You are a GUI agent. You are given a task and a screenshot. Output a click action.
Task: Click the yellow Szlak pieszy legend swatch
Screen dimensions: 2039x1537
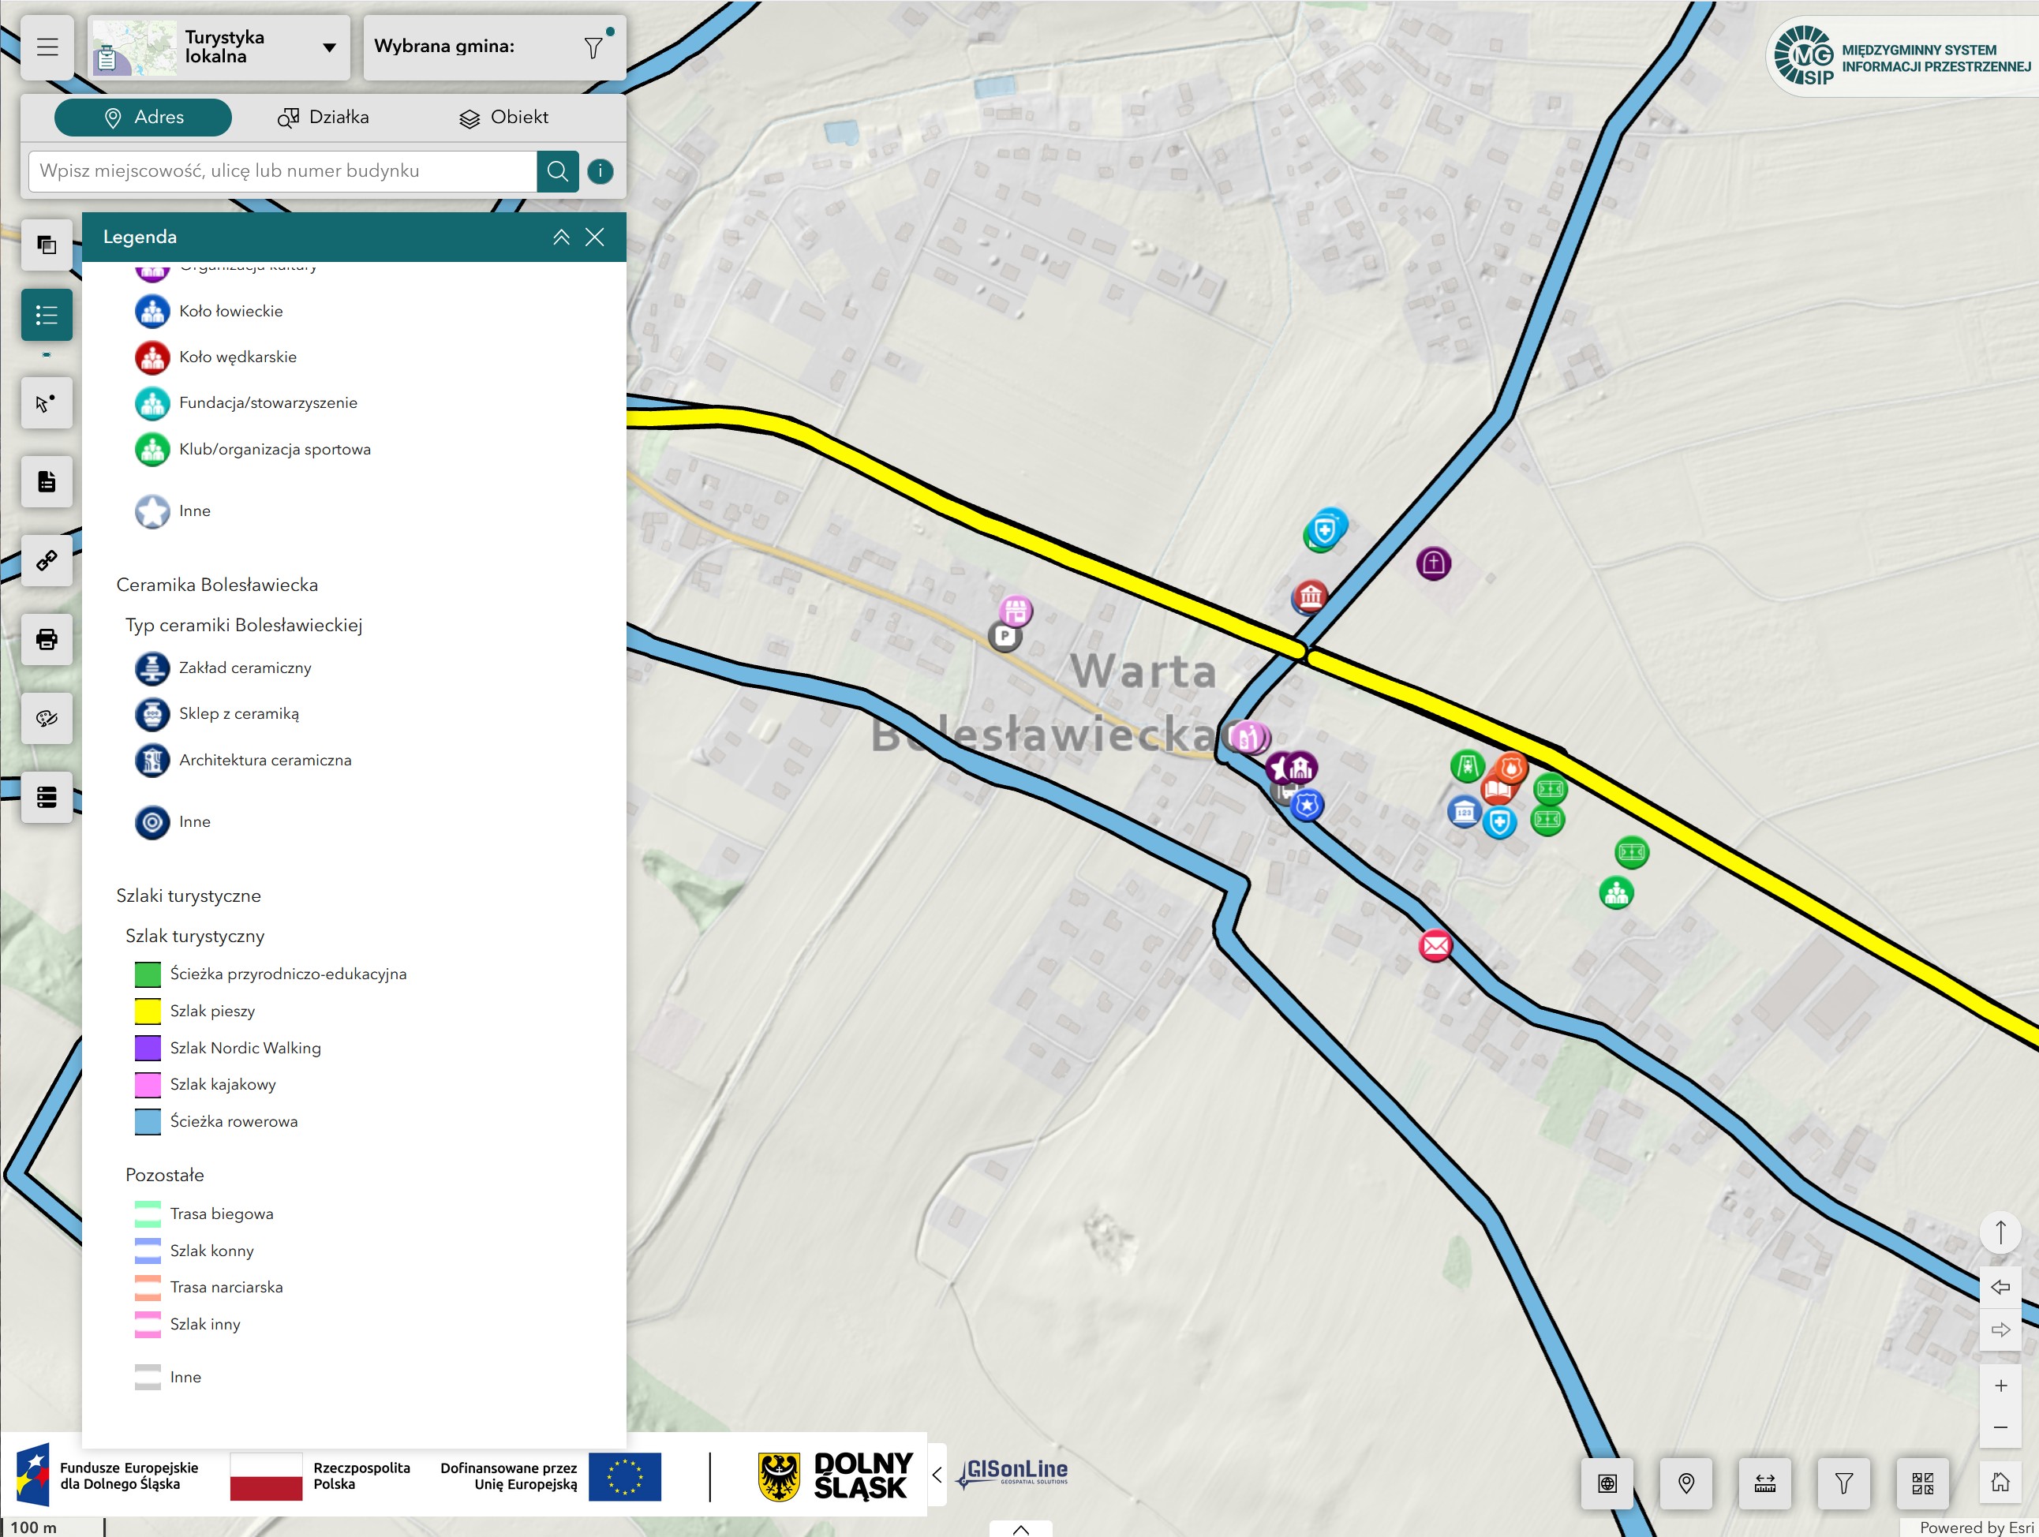[x=148, y=1011]
